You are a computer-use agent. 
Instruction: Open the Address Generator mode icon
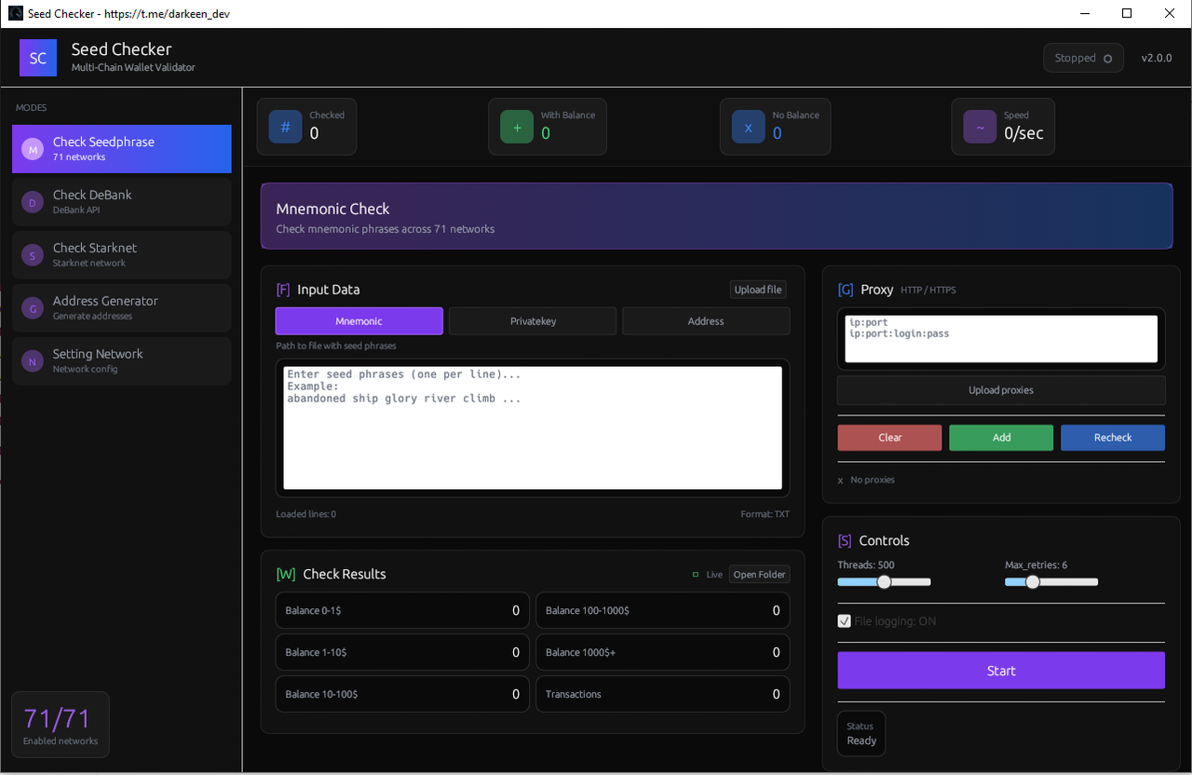coord(32,307)
